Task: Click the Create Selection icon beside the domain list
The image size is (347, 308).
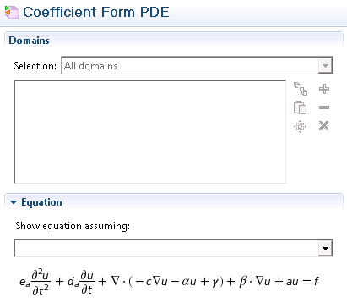Action: 301,89
